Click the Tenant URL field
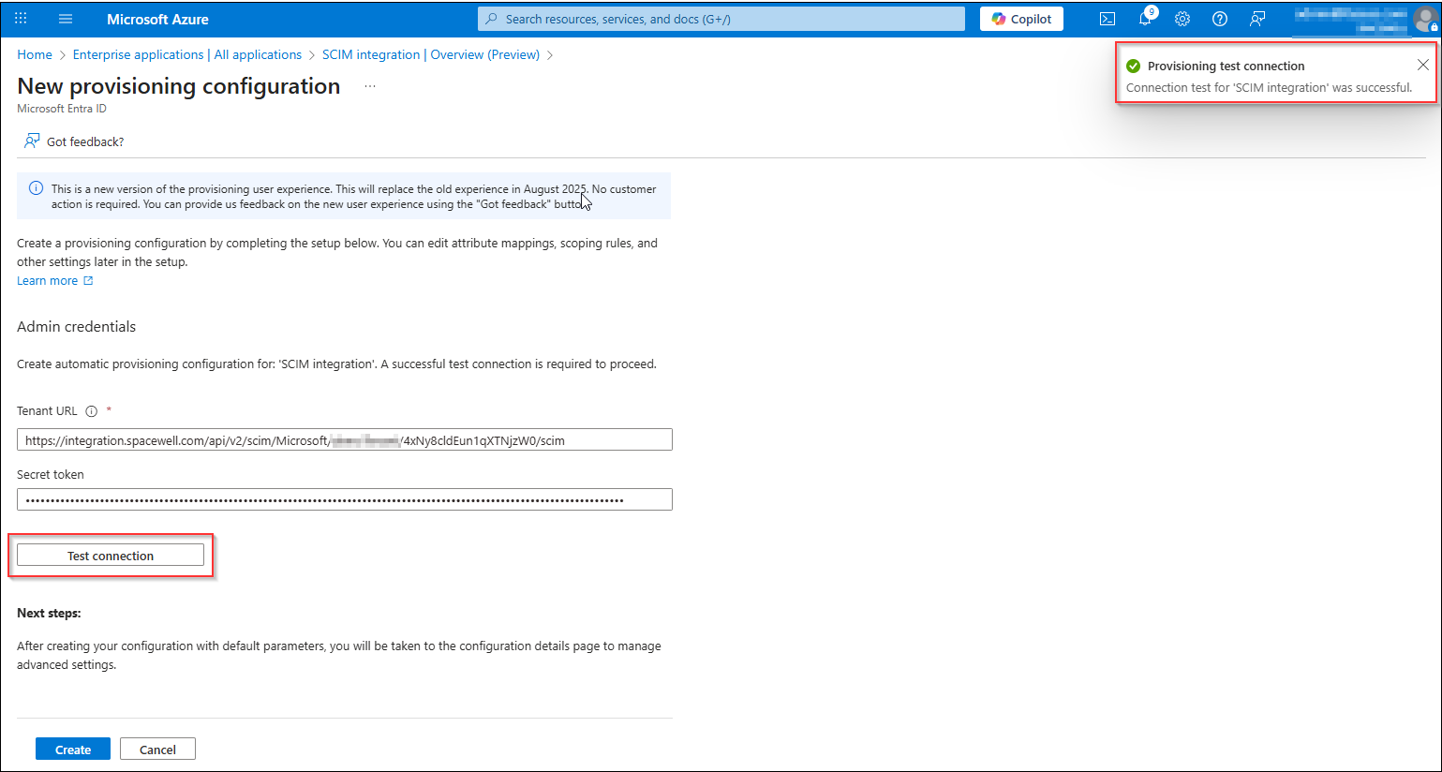 [x=345, y=439]
